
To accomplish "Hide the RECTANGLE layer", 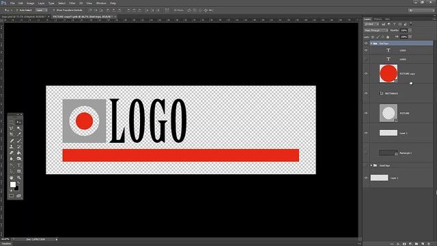I will point(366,94).
